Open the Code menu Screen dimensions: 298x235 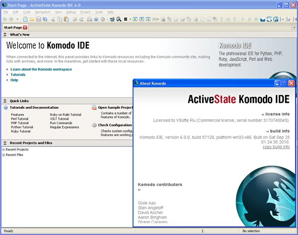[27, 12]
